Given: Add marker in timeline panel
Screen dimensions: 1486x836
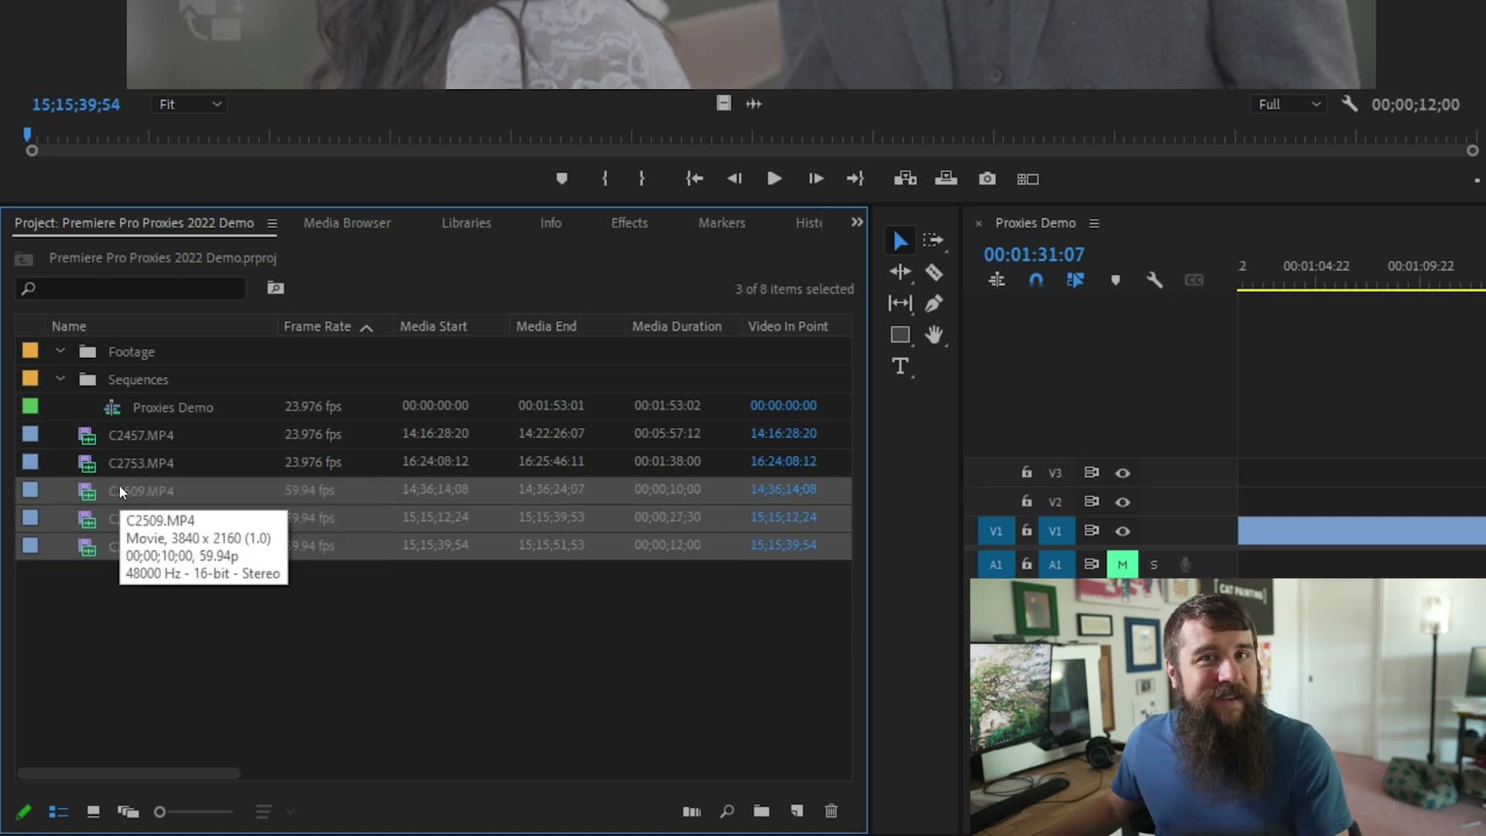Looking at the screenshot, I should pos(1115,280).
